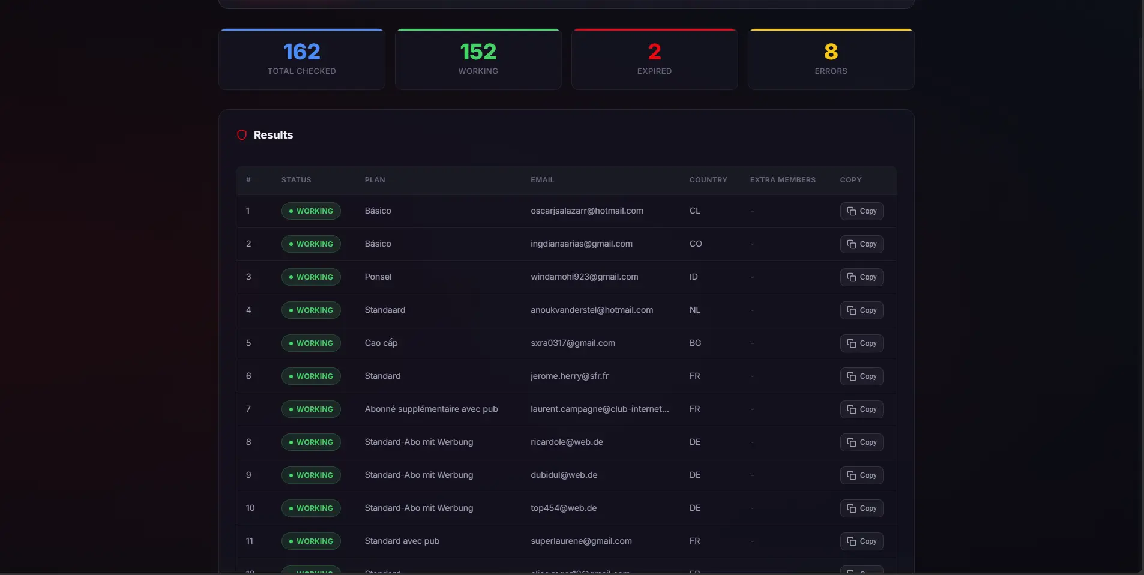Viewport: 1144px width, 575px height.
Task: Copy the row 1 Básico entry
Action: pos(861,211)
